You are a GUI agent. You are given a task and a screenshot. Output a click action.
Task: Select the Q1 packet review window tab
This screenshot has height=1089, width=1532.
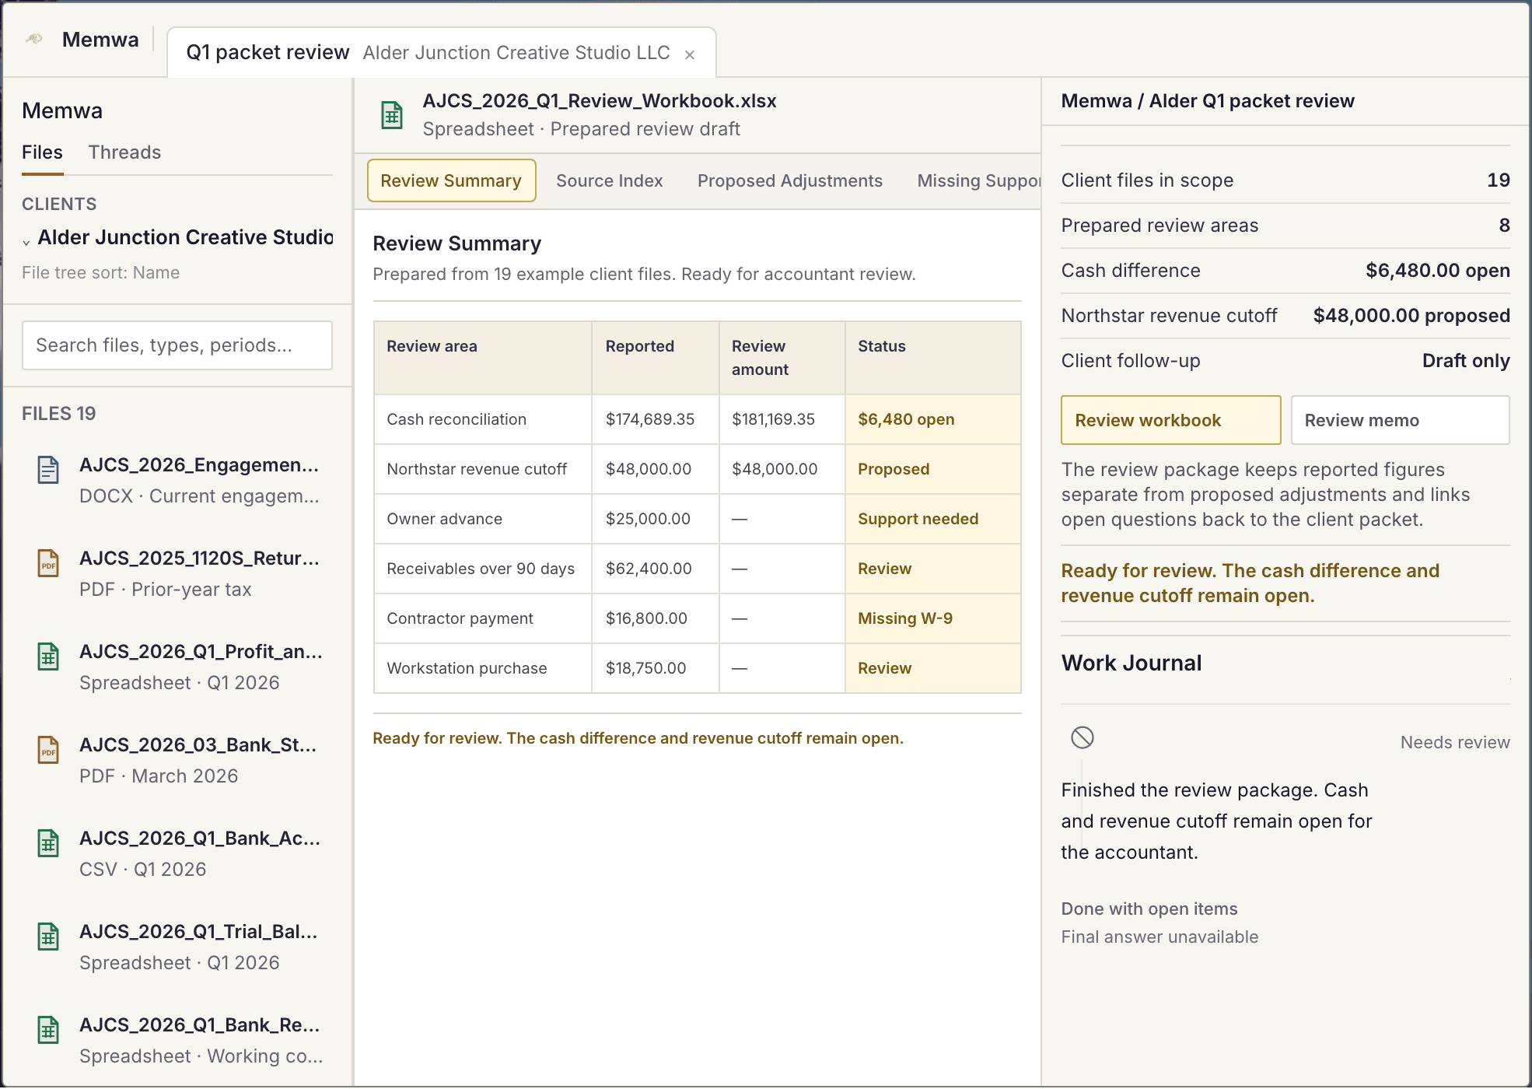tap(442, 53)
